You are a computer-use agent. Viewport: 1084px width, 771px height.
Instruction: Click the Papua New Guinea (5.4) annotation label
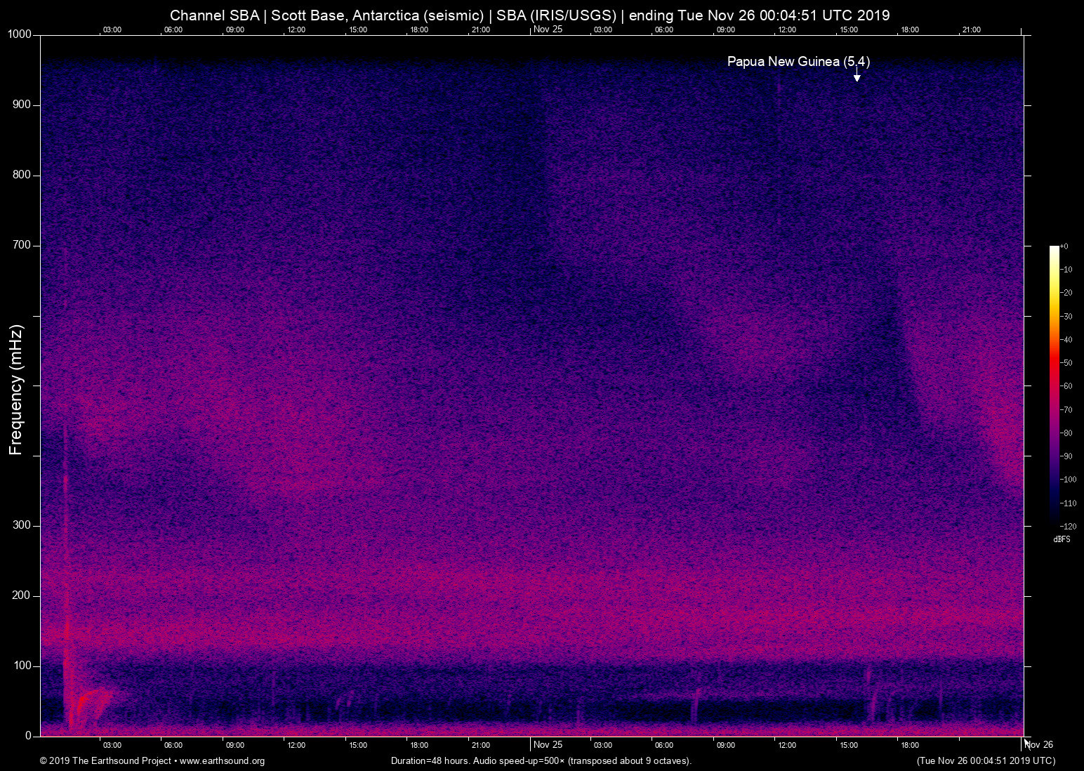[798, 62]
